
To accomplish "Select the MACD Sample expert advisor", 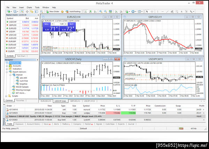I will [x=22, y=87].
